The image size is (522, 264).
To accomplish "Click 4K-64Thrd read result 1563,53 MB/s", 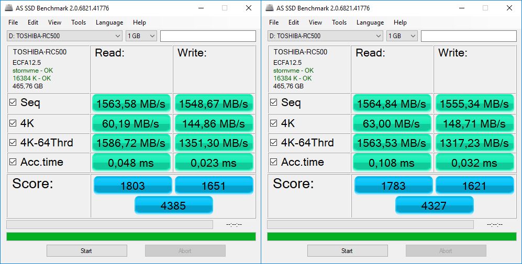I will [x=392, y=143].
